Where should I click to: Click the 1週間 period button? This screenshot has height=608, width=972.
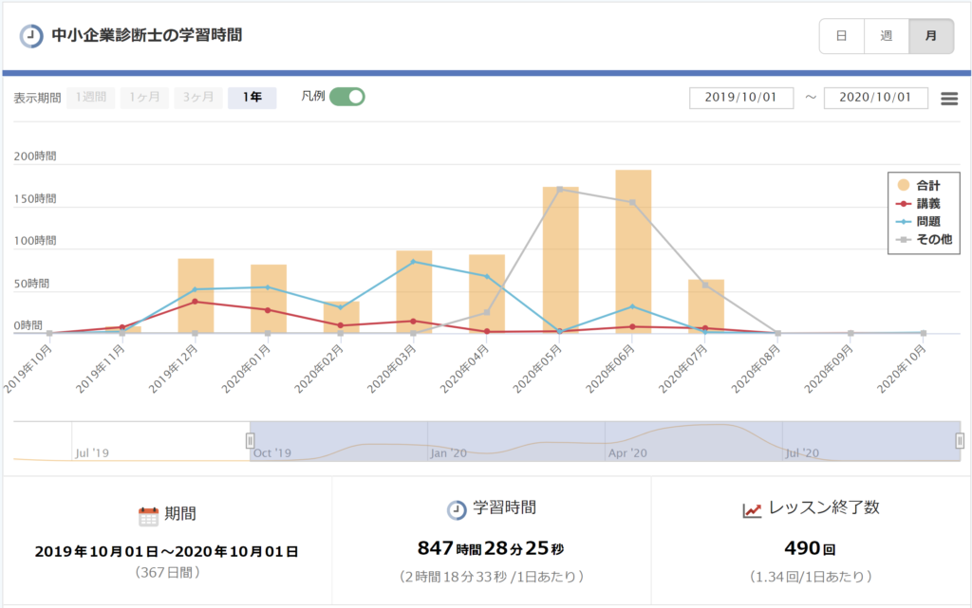(90, 98)
